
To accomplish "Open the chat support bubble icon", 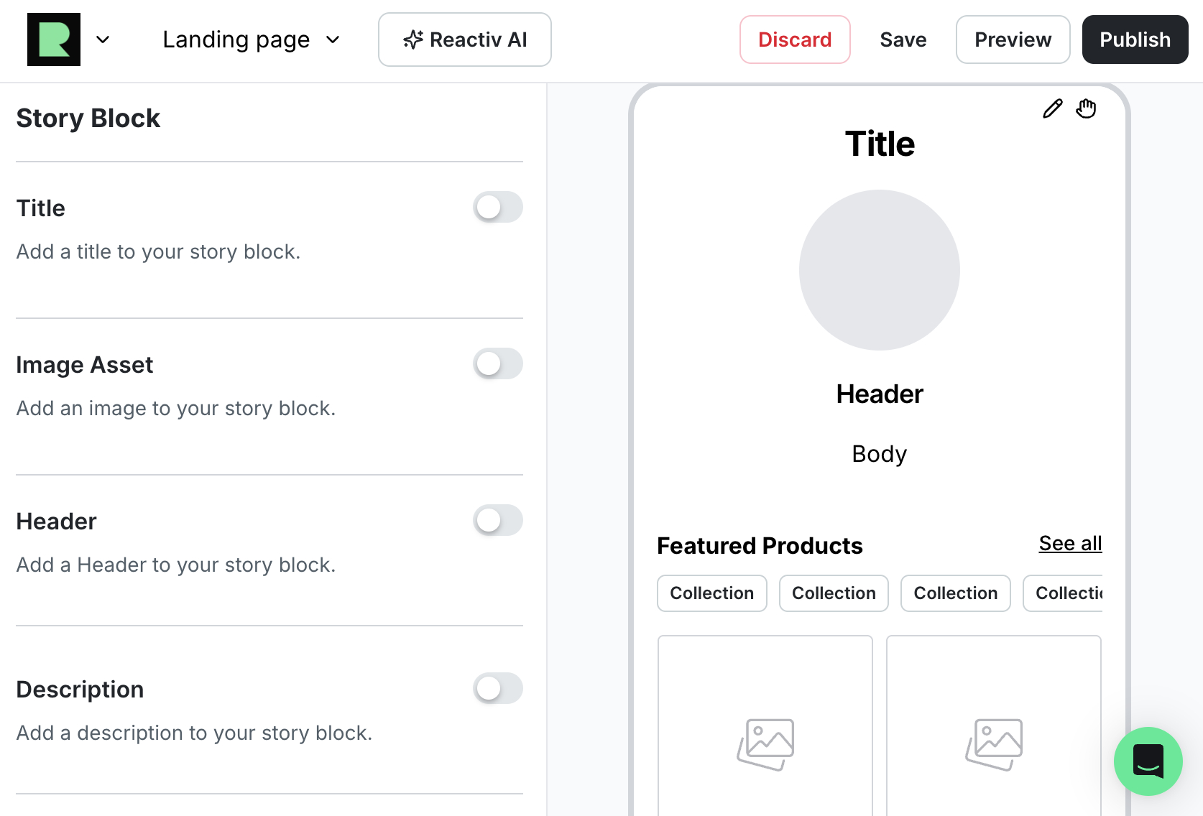I will point(1148,761).
